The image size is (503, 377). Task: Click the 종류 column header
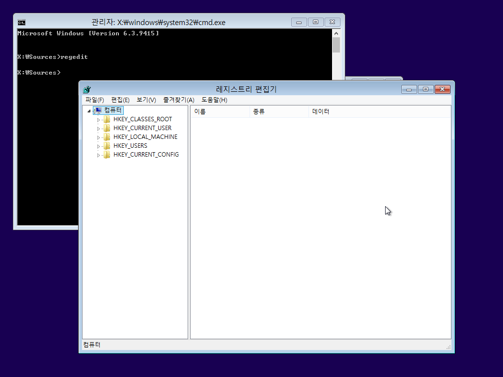pos(279,111)
